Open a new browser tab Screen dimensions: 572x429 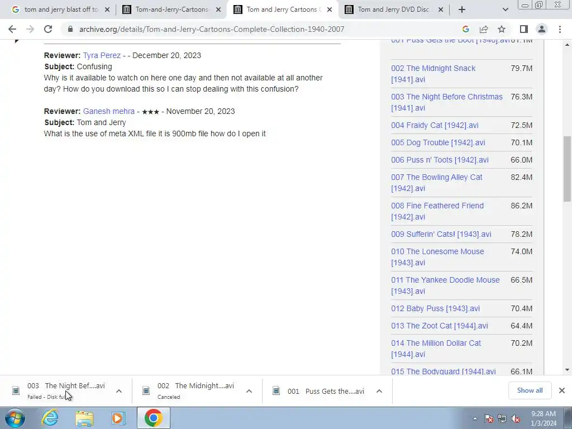point(462,9)
